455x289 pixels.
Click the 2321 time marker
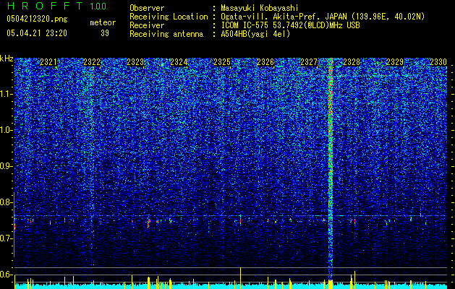[48, 62]
